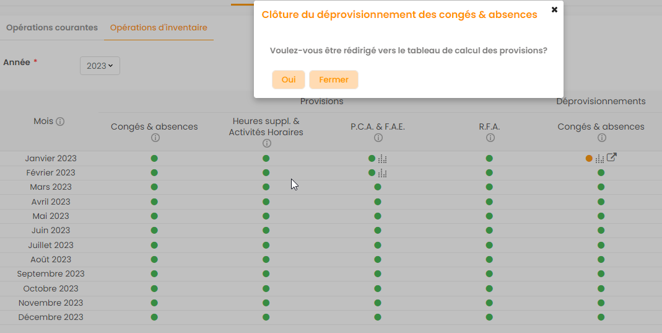This screenshot has height=333, width=662.
Task: Click the Fermer button
Action: pyautogui.click(x=333, y=79)
